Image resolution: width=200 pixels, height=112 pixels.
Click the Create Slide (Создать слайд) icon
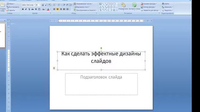2,5
